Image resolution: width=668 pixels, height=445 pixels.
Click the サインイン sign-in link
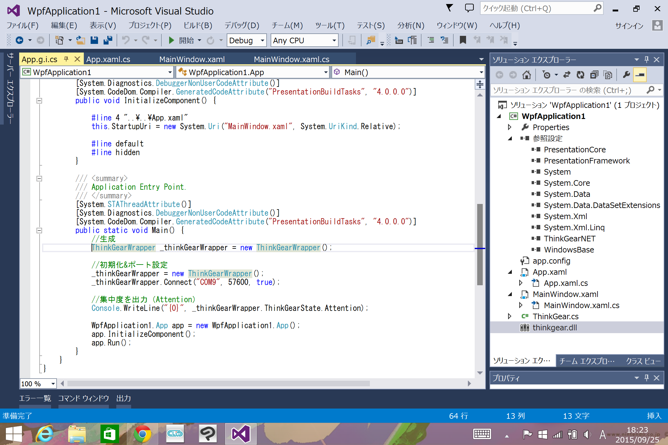click(x=629, y=26)
